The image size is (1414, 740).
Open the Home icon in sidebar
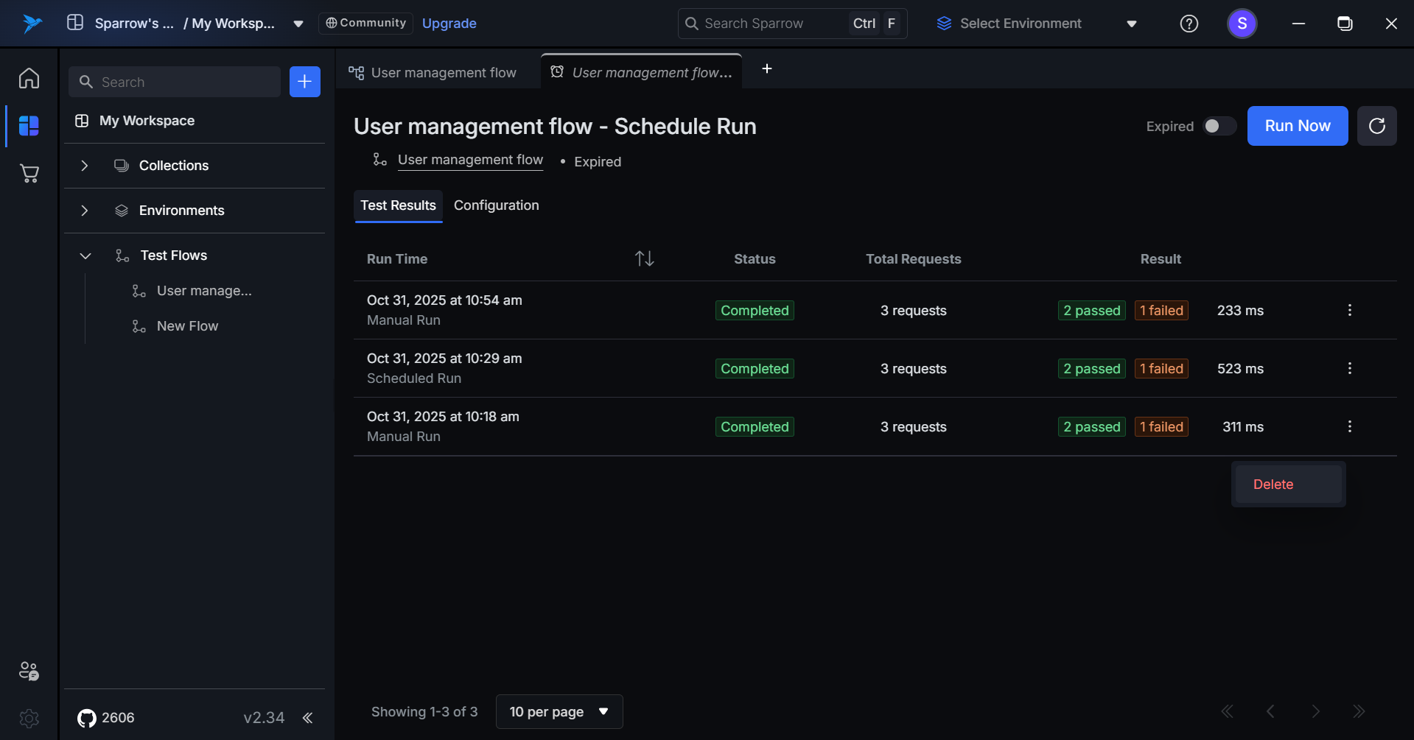pos(29,78)
